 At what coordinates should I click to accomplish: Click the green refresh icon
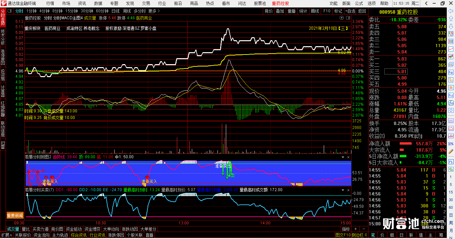tap(451, 169)
